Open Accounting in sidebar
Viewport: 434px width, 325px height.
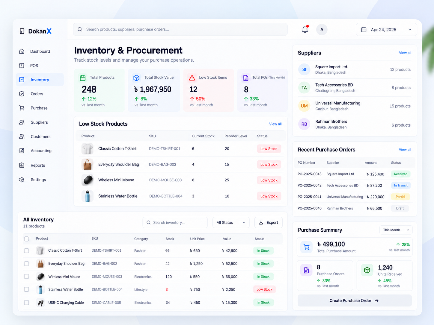coord(40,151)
